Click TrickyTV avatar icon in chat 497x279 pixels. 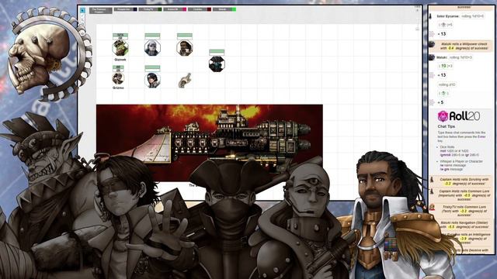[432, 207]
